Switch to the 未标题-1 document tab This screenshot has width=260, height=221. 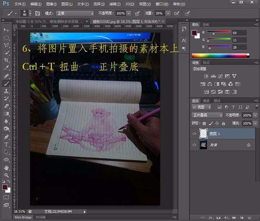[x=49, y=22]
